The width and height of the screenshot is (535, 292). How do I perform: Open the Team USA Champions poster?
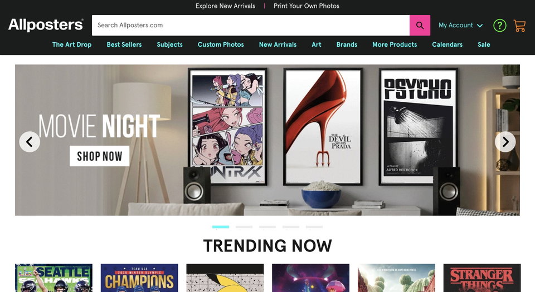coord(139,278)
